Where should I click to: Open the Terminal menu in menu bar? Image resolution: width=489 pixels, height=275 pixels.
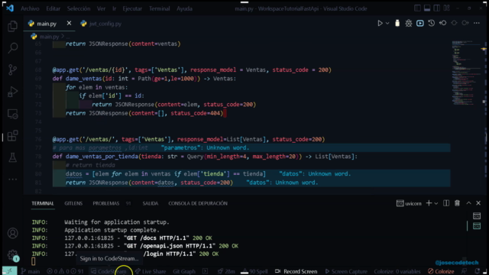point(160,8)
